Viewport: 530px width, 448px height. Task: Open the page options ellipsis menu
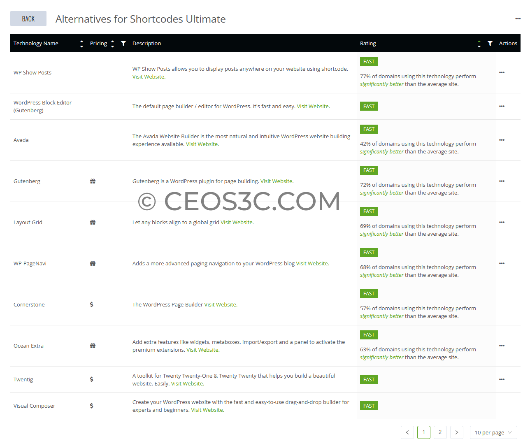pos(518,19)
